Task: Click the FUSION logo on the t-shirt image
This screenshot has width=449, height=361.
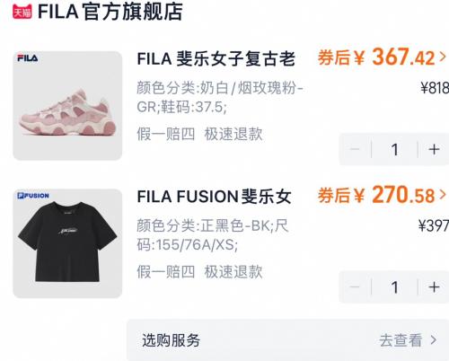Action: coord(33,196)
